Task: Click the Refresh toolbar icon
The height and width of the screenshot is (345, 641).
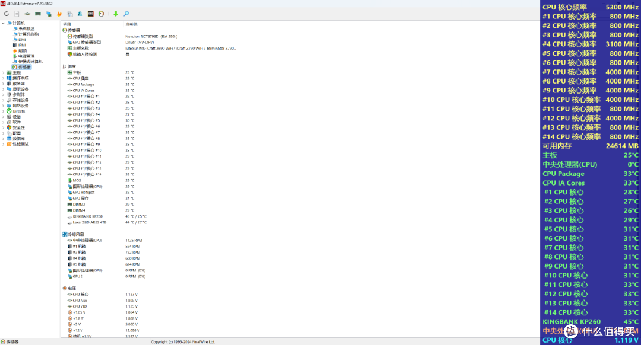Action: point(7,14)
